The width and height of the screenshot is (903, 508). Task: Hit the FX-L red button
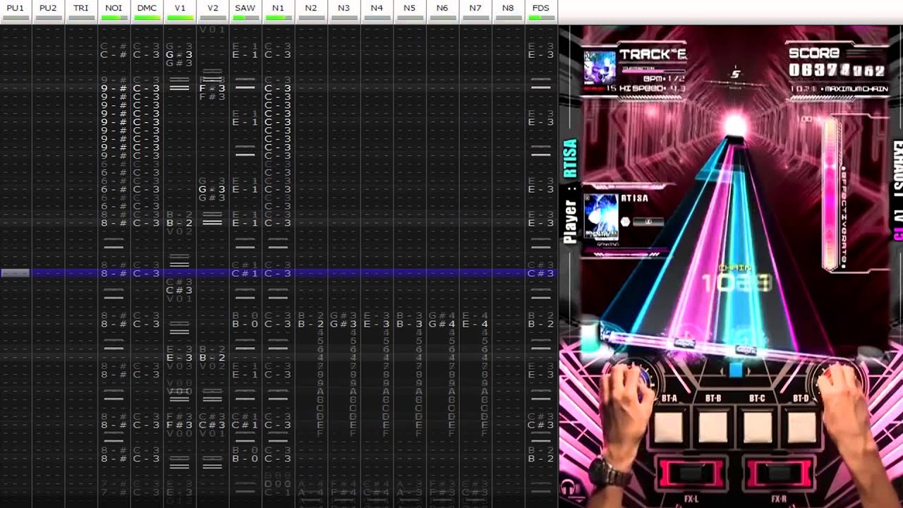tap(692, 473)
